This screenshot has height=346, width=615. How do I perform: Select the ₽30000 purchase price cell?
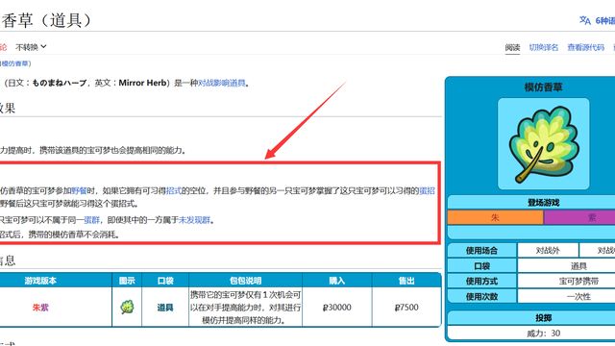point(337,308)
